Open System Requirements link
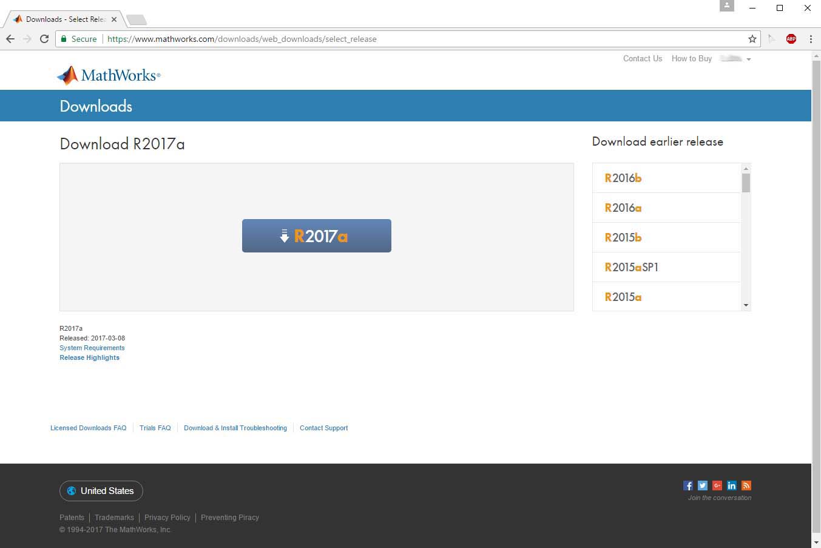821x548 pixels. tap(92, 348)
